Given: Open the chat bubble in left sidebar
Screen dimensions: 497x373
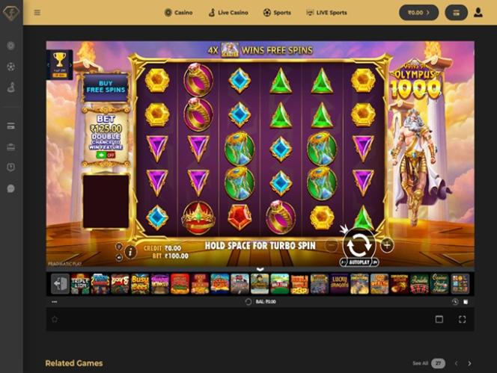Looking at the screenshot, I should pos(11,188).
